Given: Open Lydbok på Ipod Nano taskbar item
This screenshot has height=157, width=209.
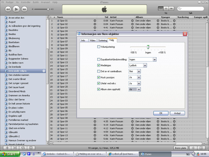Looking at the screenshot, I should [122, 154].
